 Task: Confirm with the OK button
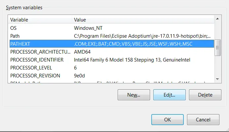pyautogui.click(x=167, y=119)
